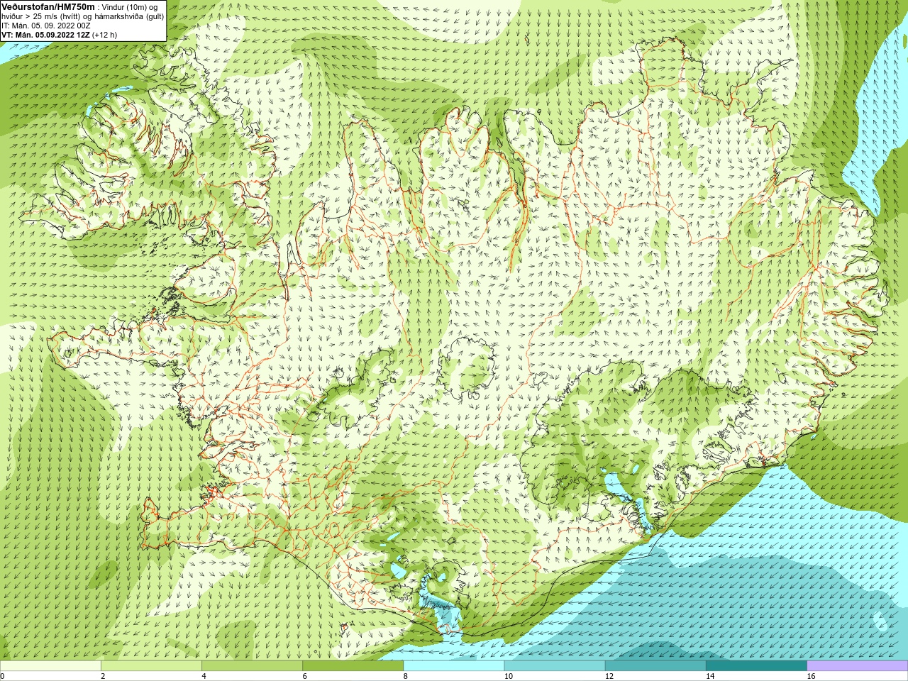Image resolution: width=908 pixels, height=681 pixels.
Task: Click the legend scale label "8"
Action: (406, 676)
